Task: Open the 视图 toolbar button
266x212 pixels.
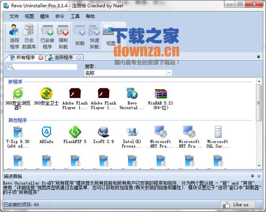Action: click(110, 35)
